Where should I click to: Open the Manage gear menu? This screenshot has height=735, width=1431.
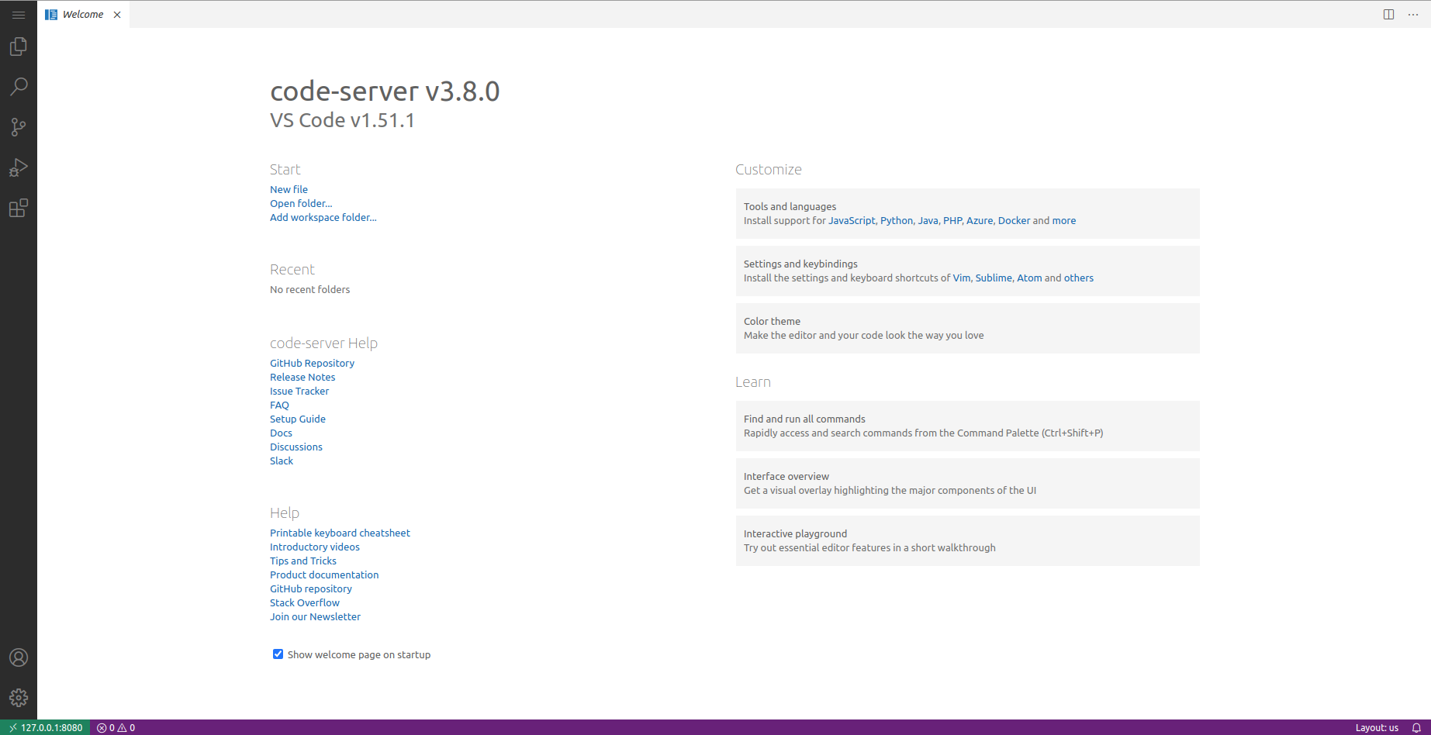19,698
